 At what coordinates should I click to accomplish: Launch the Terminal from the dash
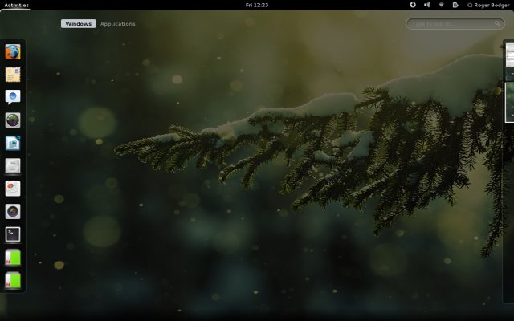click(x=13, y=234)
